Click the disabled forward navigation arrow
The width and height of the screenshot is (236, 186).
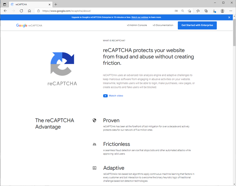(x=13, y=11)
